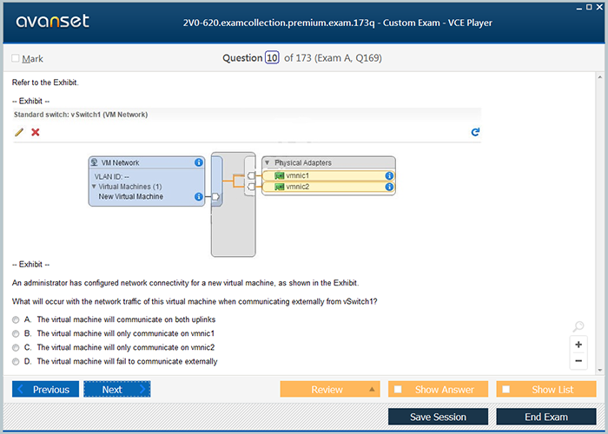Zoom in with the plus button
This screenshot has height=434, width=608.
tap(578, 345)
